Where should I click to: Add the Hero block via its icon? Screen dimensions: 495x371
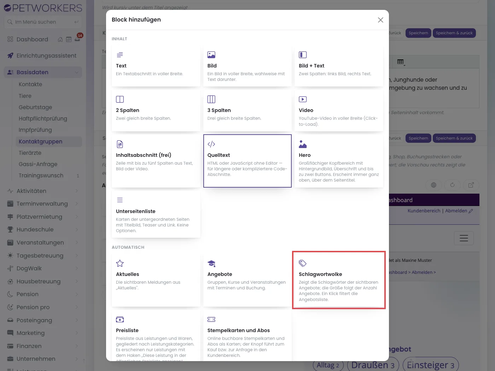[303, 144]
